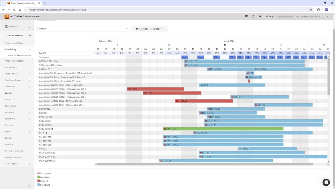This screenshot has width=335, height=189.
Task: Click the mobile device icon in the header
Action: point(253,16)
